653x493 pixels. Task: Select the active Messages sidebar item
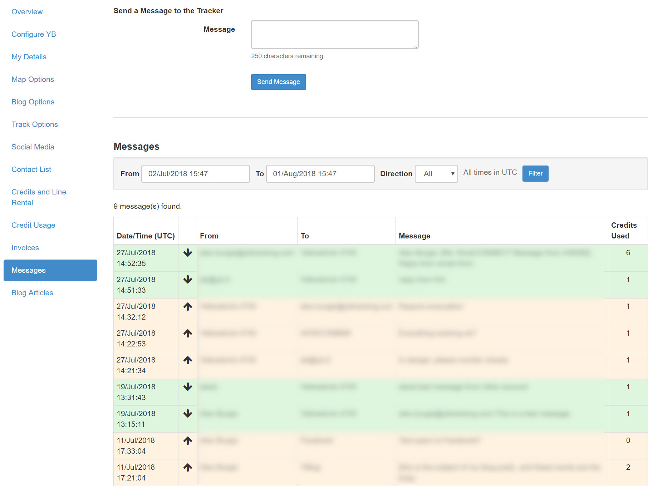[x=50, y=270]
